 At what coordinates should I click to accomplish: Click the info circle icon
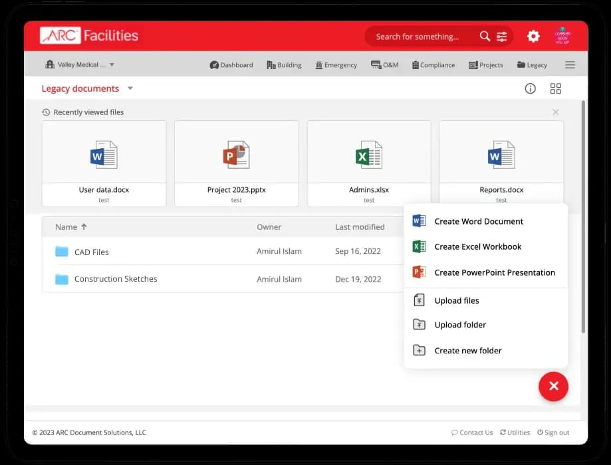point(530,88)
